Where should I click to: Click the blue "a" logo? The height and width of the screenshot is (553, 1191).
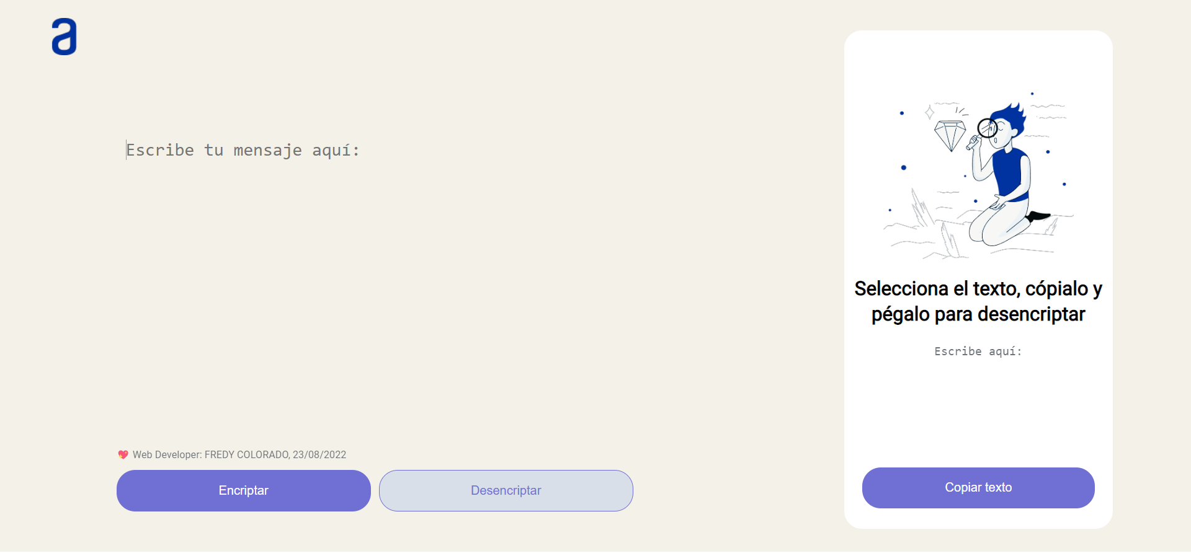pos(64,37)
